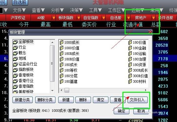Click the 180R成长 block folder icon
This screenshot has height=122, width=177.
tap(61, 54)
